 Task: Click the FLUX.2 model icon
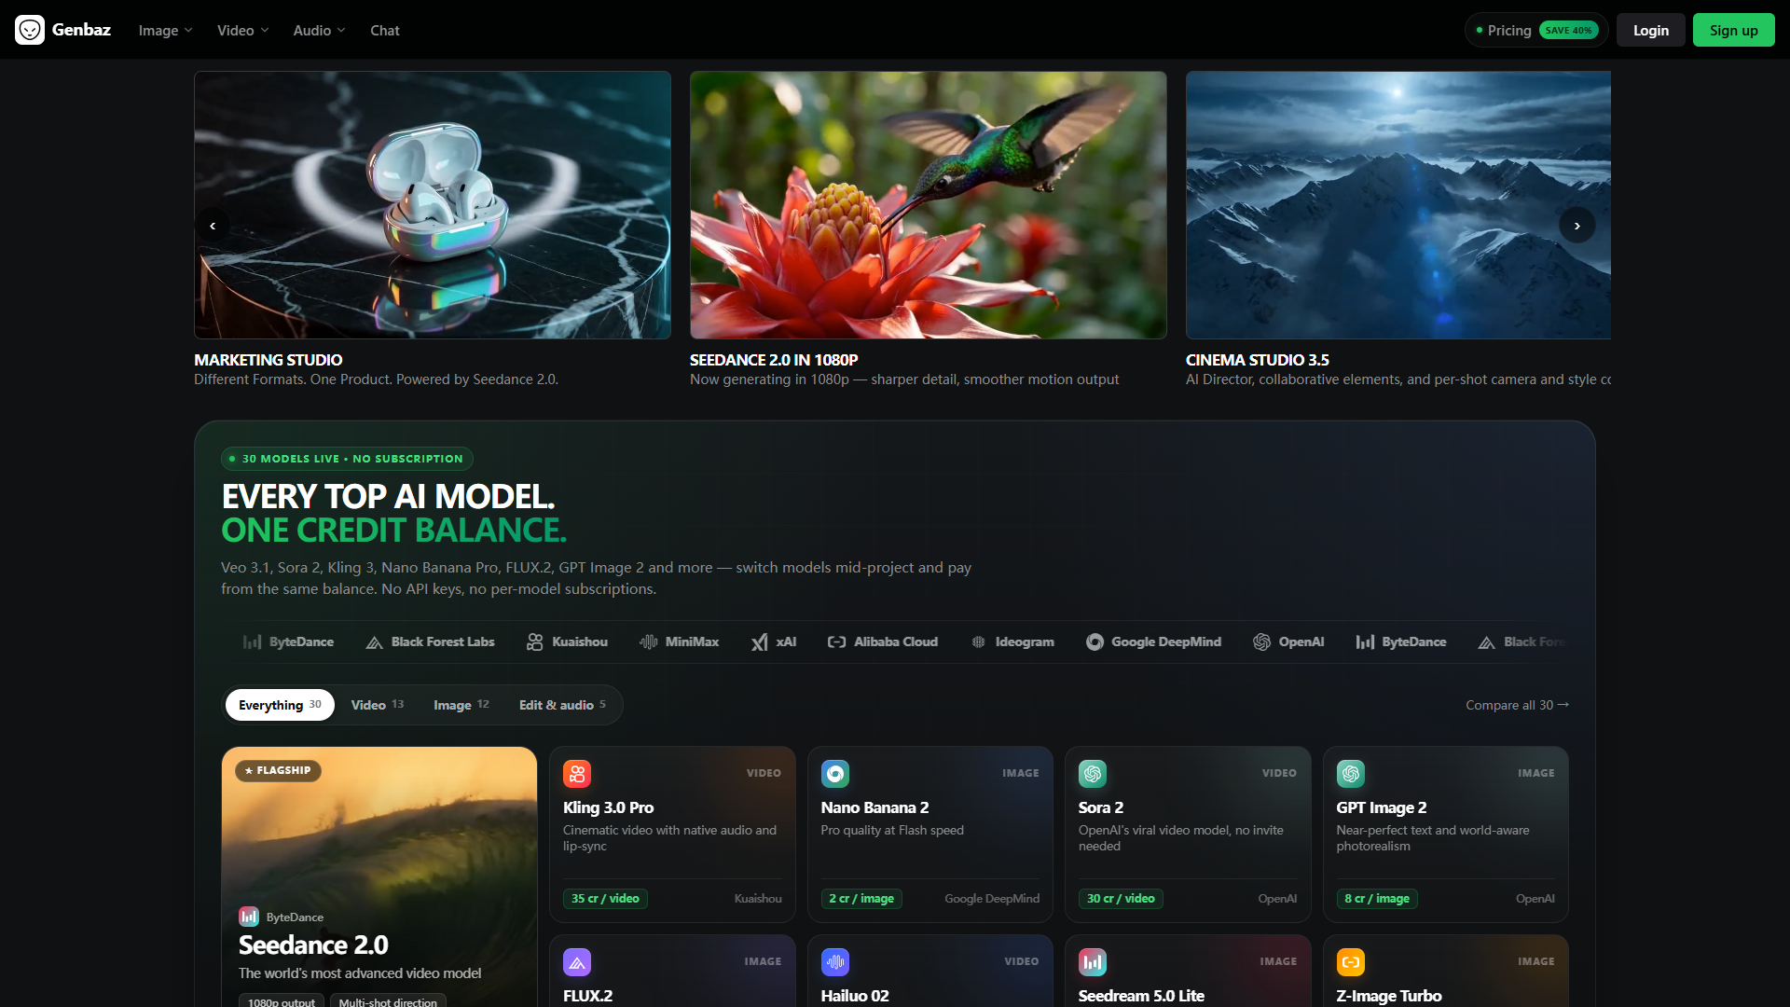point(577,962)
